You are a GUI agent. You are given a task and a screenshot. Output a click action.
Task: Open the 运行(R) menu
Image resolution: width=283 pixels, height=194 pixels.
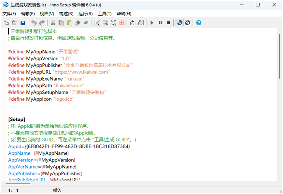(x=85, y=14)
